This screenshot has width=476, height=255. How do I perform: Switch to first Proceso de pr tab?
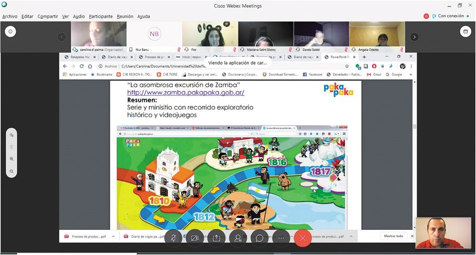pyautogui.click(x=156, y=57)
